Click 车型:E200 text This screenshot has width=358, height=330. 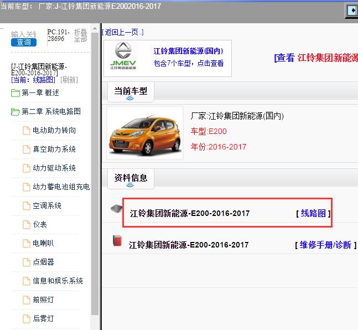coord(209,131)
